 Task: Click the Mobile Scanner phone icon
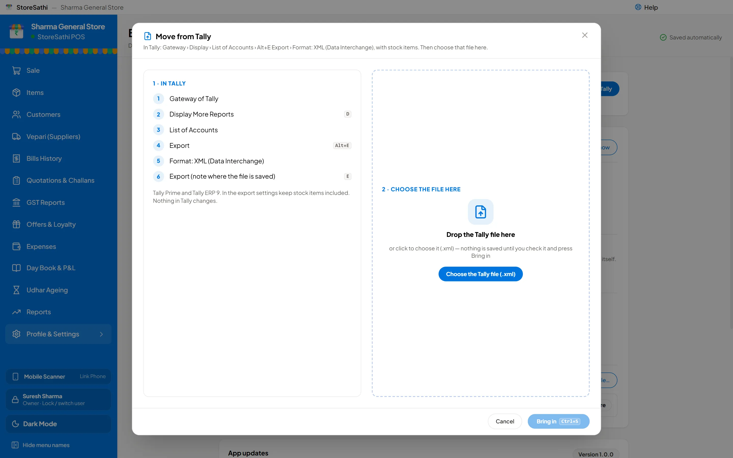point(16,377)
